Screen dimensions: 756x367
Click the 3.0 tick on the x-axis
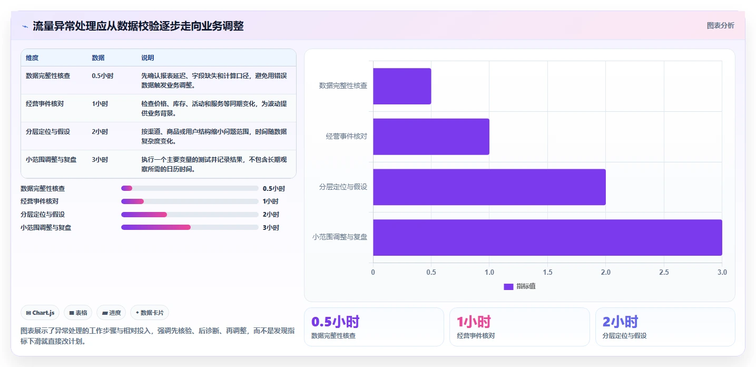click(x=722, y=273)
